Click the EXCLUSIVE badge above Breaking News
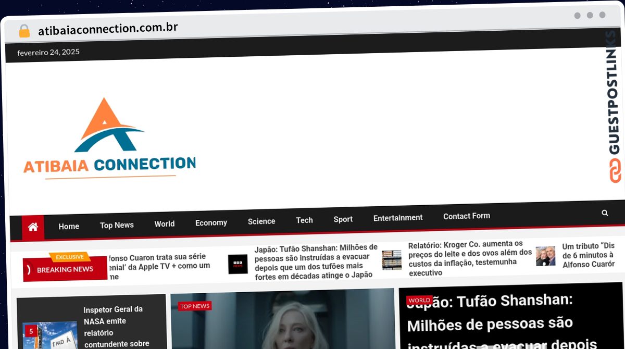Viewport: 625px width, 349px height. pyautogui.click(x=70, y=257)
